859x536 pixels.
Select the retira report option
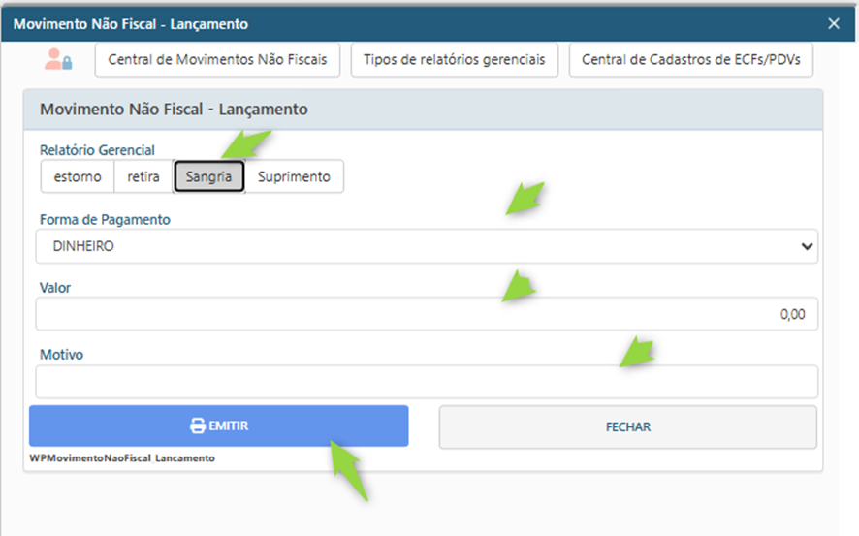pyautogui.click(x=143, y=177)
